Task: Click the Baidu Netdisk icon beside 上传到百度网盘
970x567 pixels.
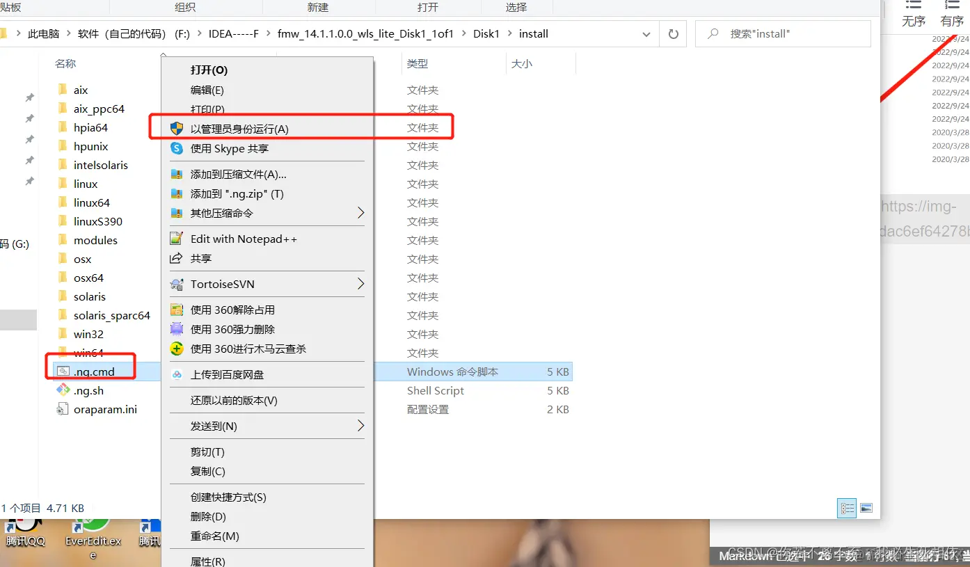Action: point(175,374)
